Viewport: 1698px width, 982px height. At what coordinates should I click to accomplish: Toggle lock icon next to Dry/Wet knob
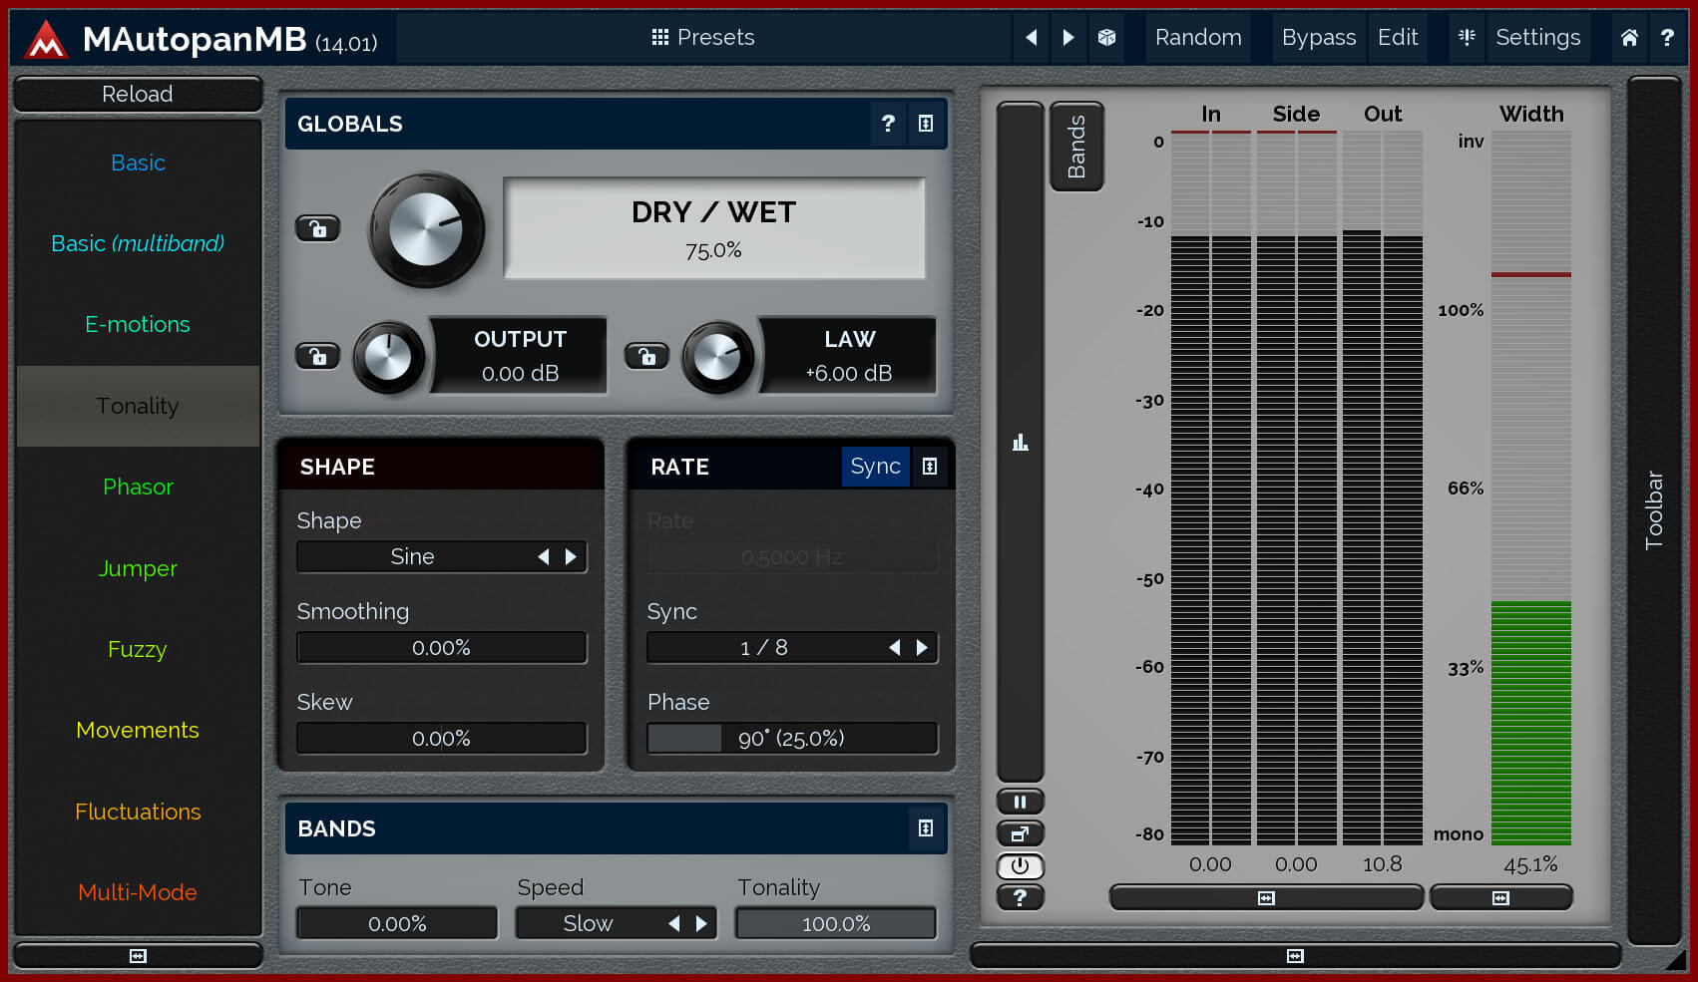(318, 229)
